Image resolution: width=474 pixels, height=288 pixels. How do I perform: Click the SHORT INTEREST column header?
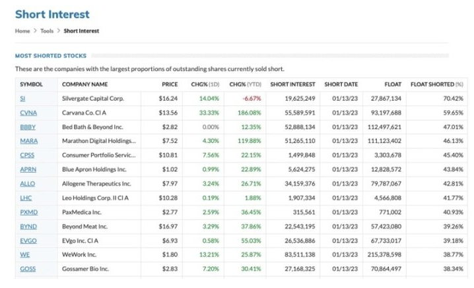tap(292, 84)
